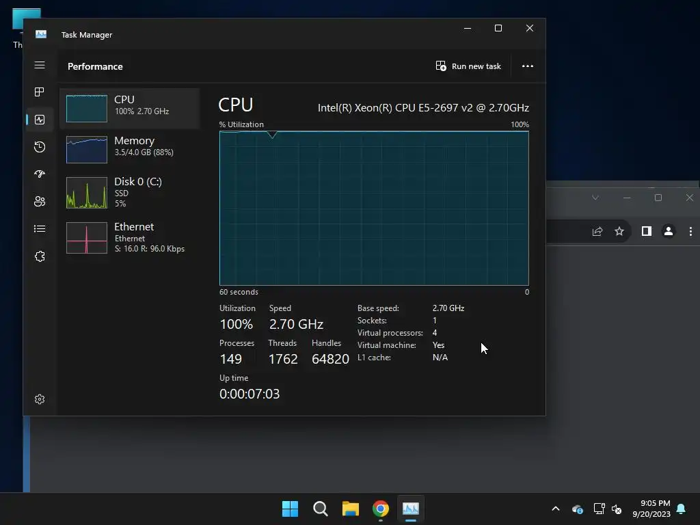Select the Ethernet performance item
This screenshot has height=525, width=700.
click(129, 237)
